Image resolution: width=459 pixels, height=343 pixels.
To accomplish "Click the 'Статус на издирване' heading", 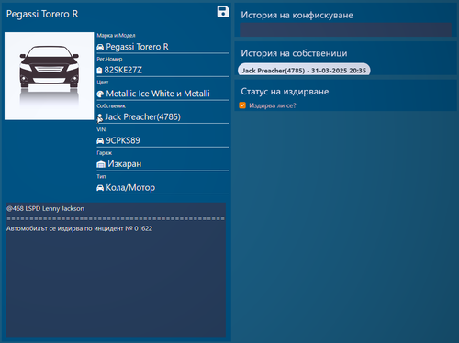I will (285, 92).
